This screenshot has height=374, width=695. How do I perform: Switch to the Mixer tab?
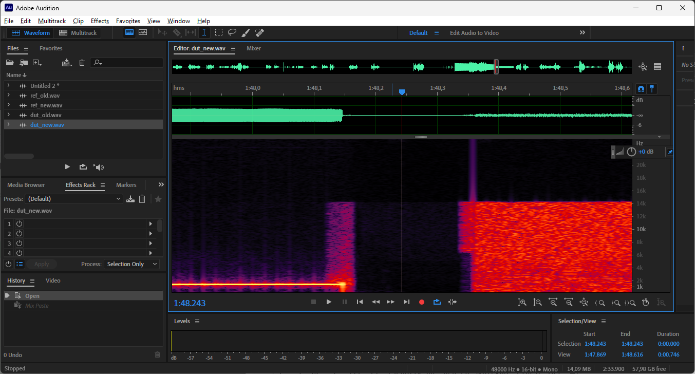254,48
